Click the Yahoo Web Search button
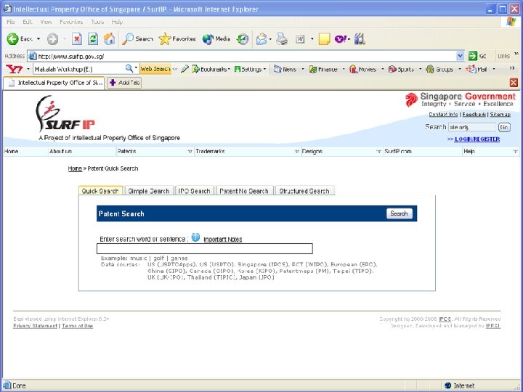523x392 pixels. (x=155, y=69)
